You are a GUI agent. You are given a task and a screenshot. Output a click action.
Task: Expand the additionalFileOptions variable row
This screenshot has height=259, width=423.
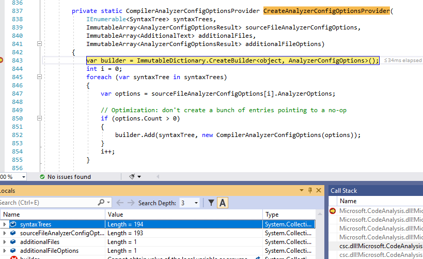(x=4, y=251)
